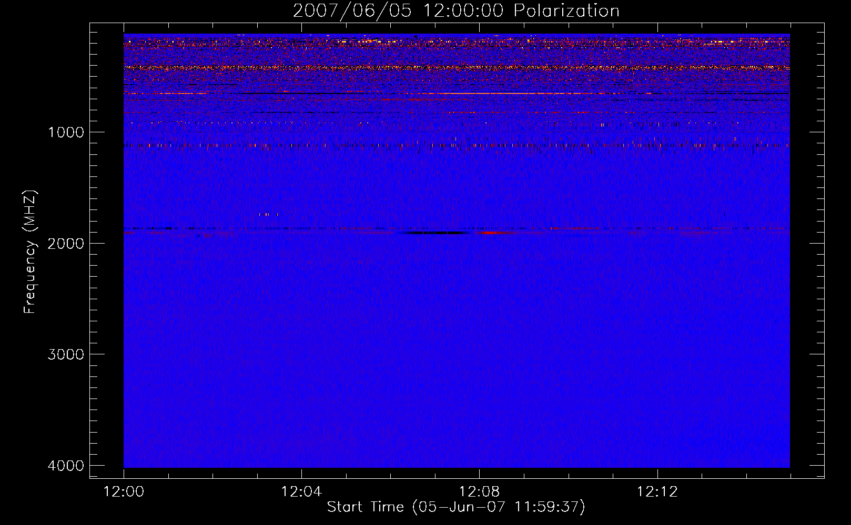This screenshot has height=525, width=851.
Task: Click the 4000 frequency tick label
Action: click(66, 466)
